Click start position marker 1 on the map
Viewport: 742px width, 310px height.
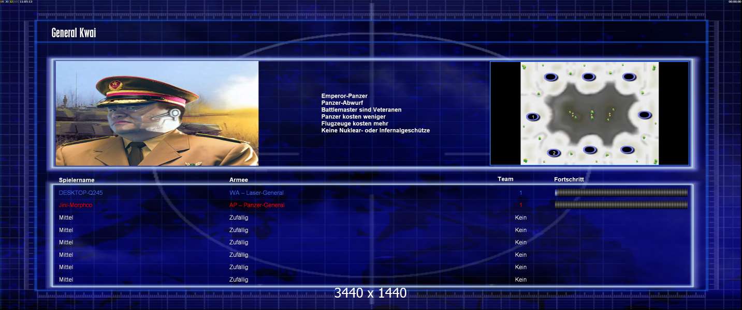533,117
